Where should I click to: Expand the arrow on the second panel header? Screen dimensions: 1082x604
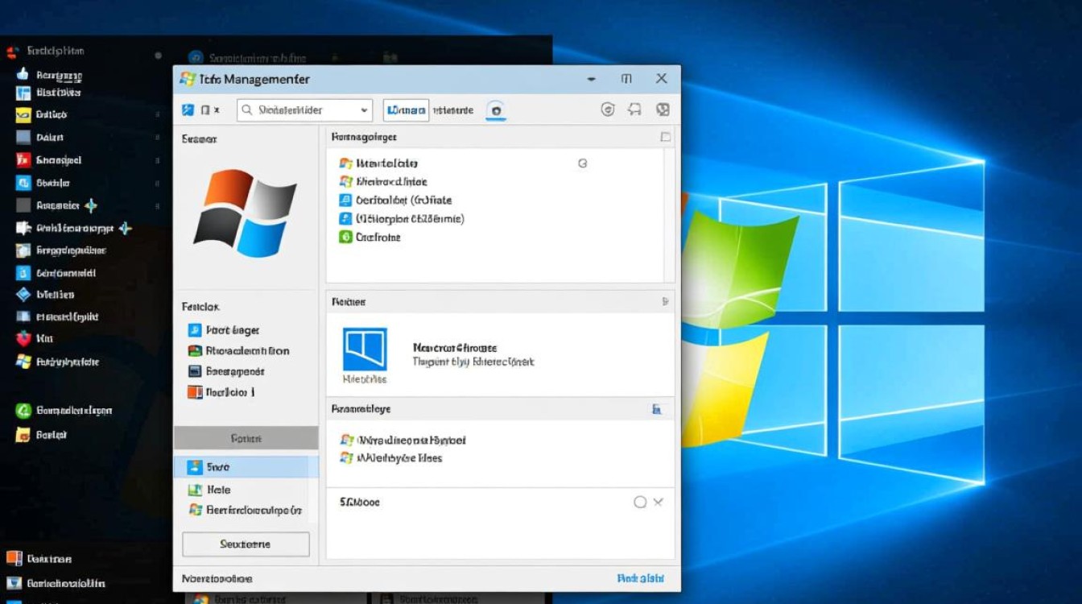click(x=665, y=301)
